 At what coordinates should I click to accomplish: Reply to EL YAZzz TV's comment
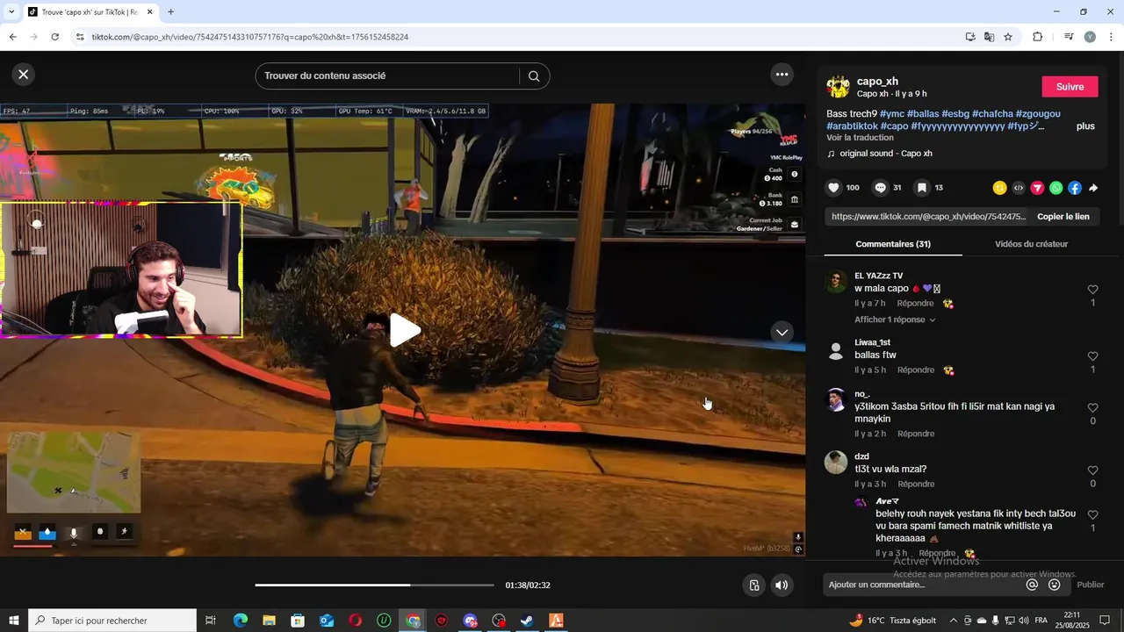point(915,304)
